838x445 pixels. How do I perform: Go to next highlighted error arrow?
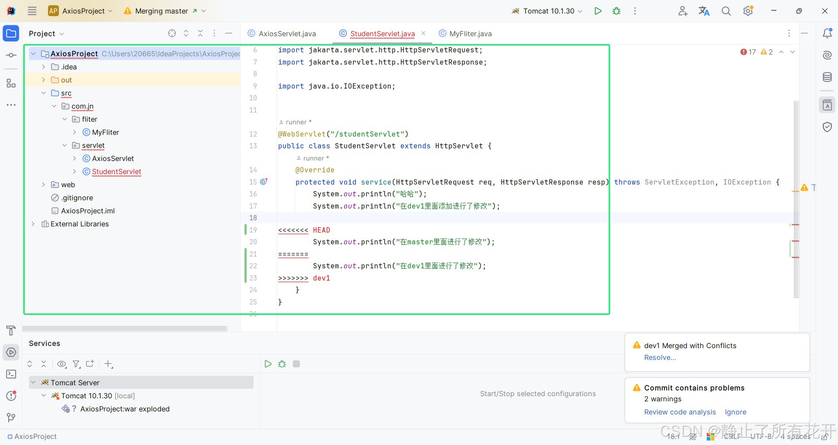coord(793,52)
